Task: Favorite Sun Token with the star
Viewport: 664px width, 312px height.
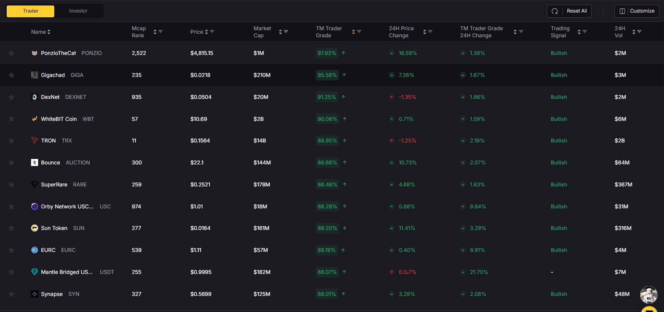Action: click(11, 228)
